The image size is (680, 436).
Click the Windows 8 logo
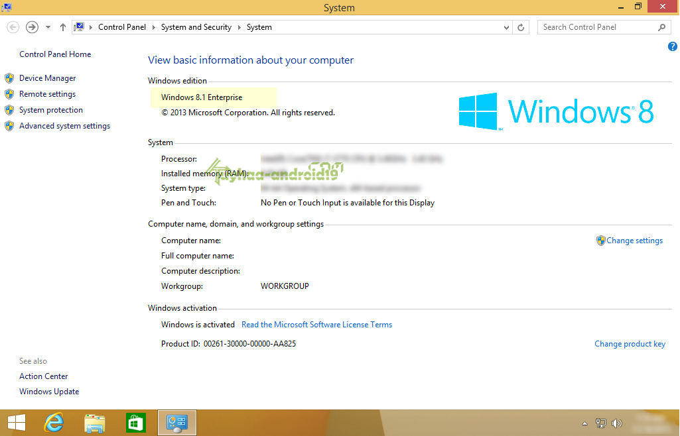557,111
